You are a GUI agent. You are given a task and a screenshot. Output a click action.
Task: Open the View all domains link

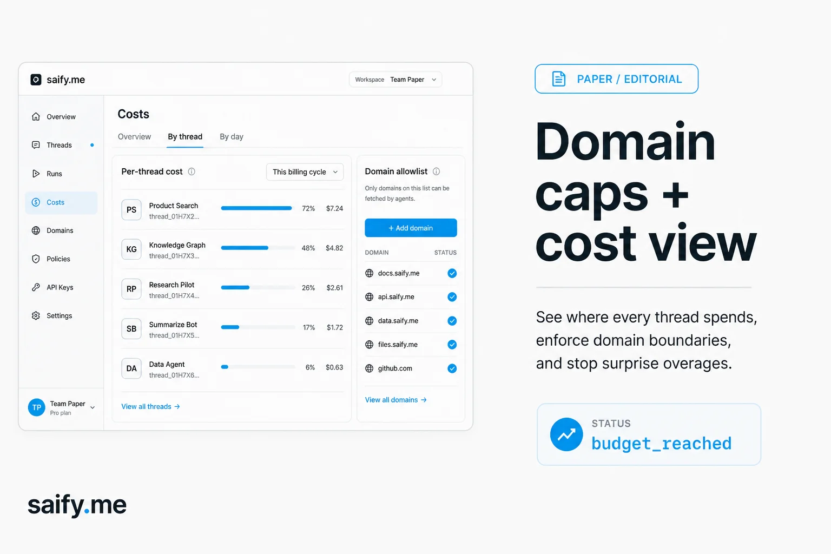pos(396,400)
